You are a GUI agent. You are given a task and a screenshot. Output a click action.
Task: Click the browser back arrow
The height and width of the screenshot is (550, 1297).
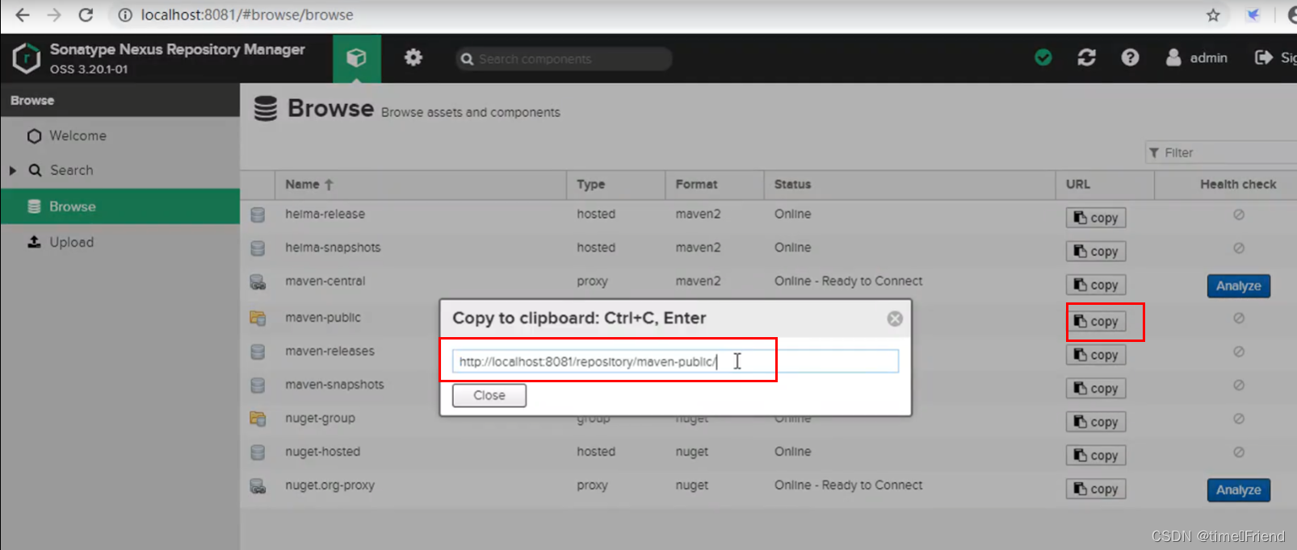pyautogui.click(x=23, y=15)
